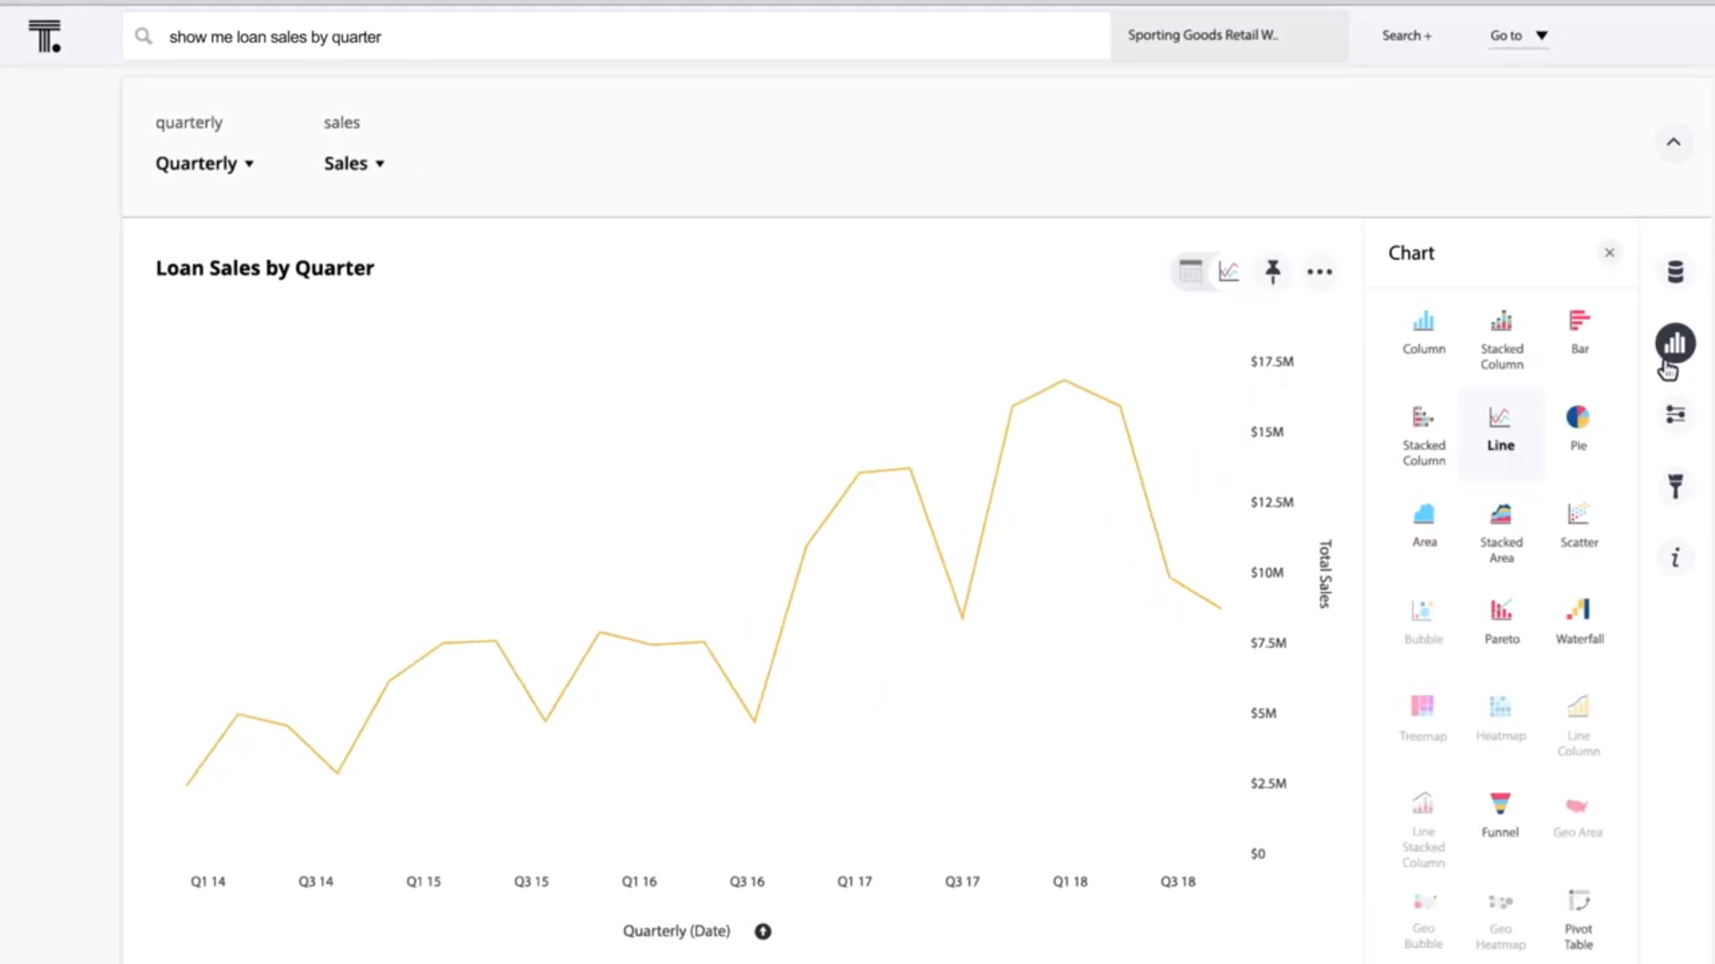Pick the Waterfall chart icon
1715x964 pixels.
(1578, 620)
